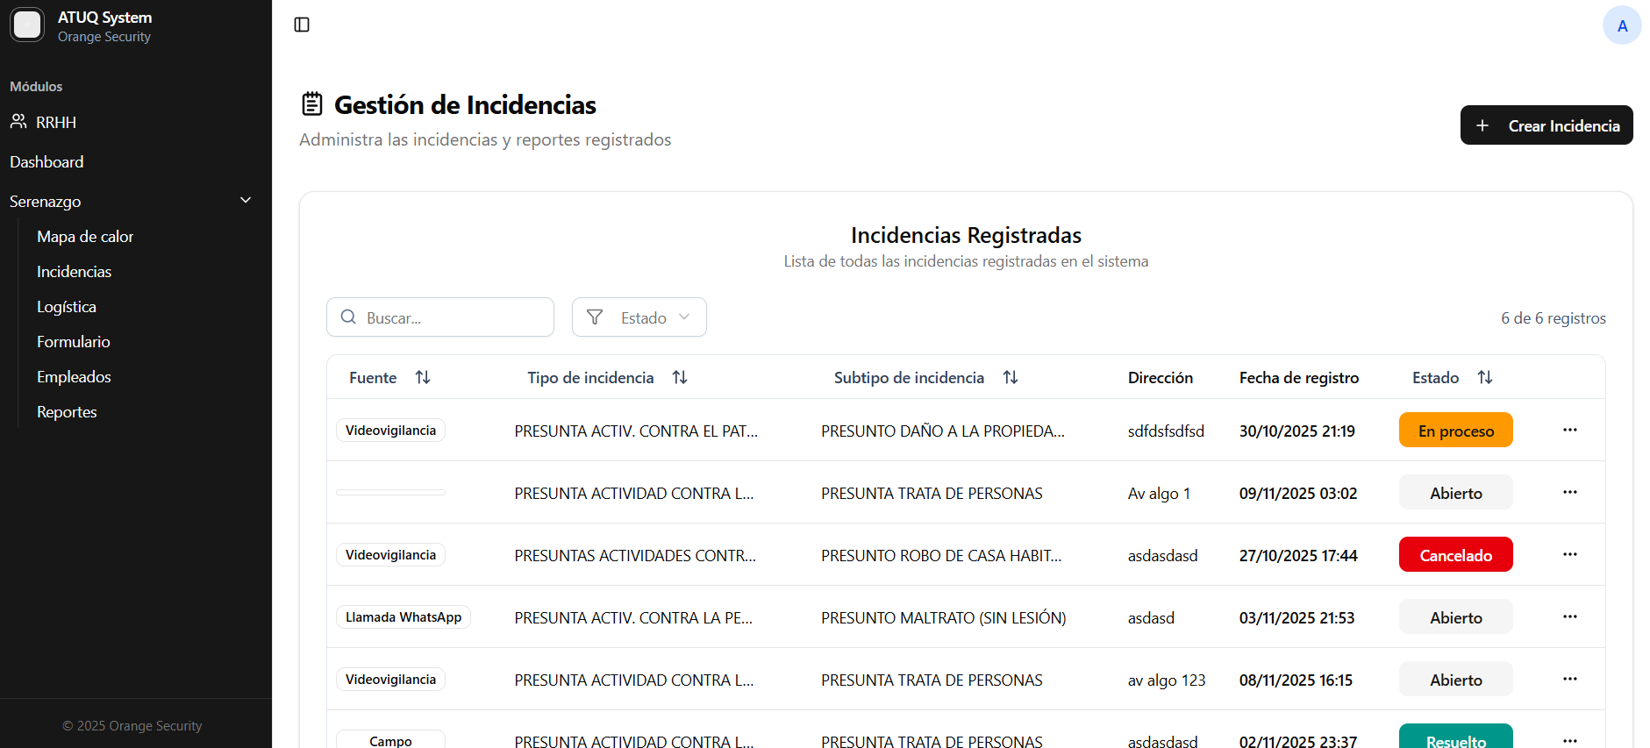Open three-dot menu for 09/11/2025 incident

pos(1569,492)
